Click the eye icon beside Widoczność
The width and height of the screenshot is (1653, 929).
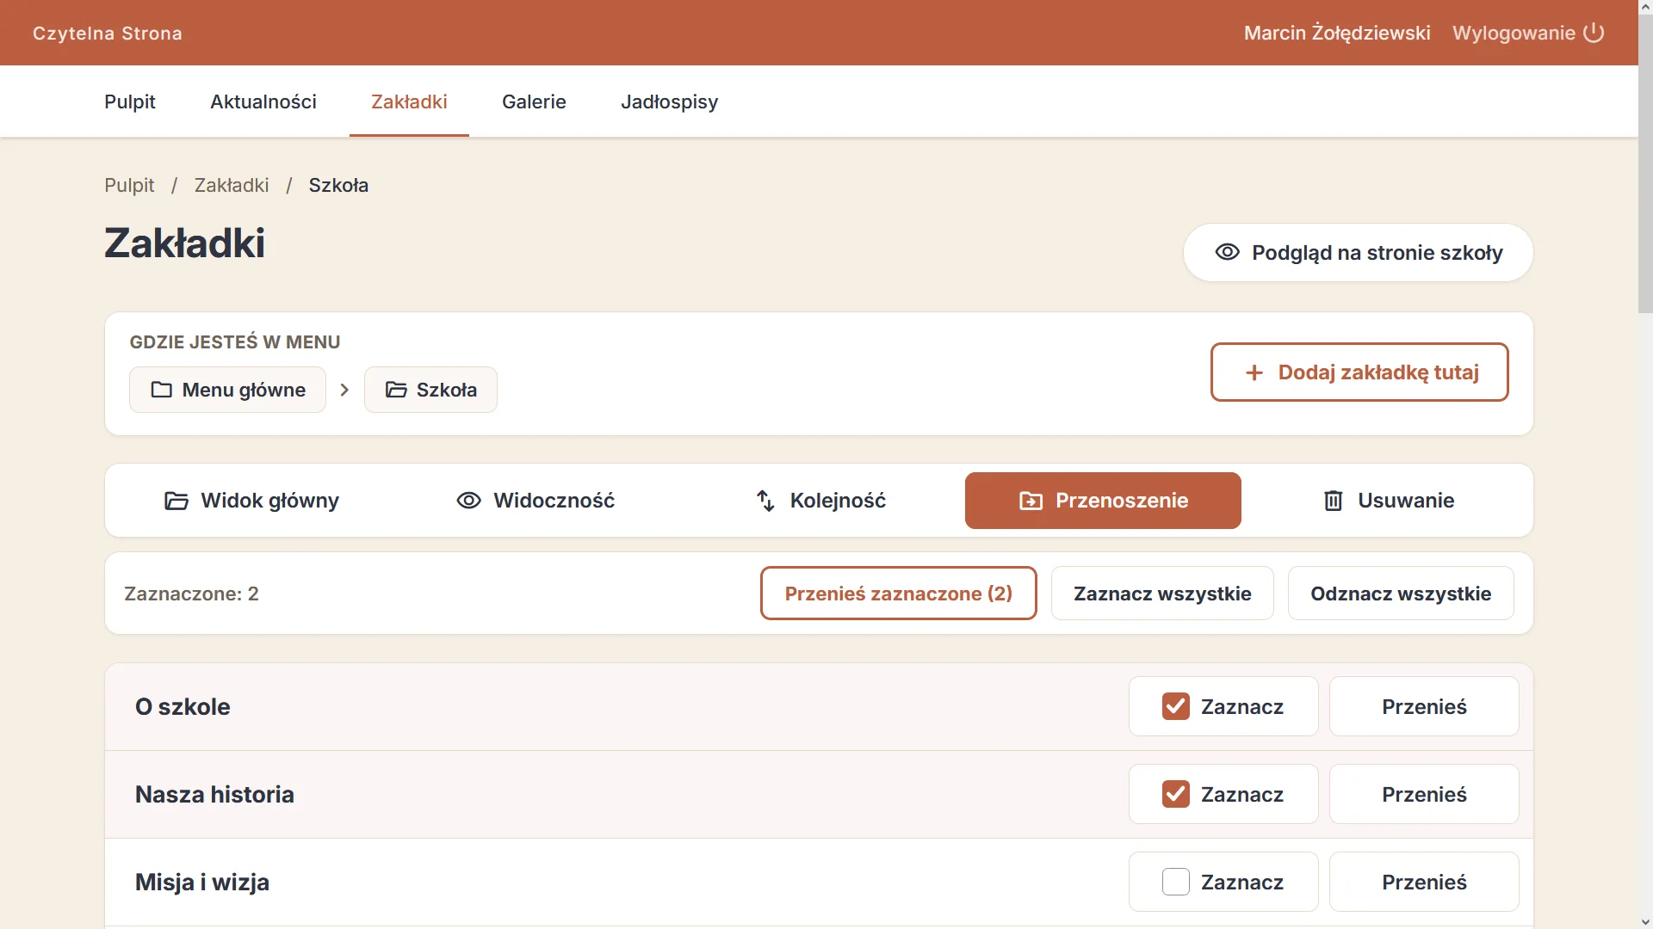point(468,501)
